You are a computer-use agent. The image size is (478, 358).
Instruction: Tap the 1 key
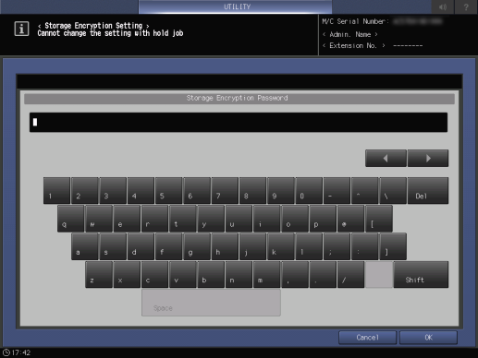coord(56,190)
